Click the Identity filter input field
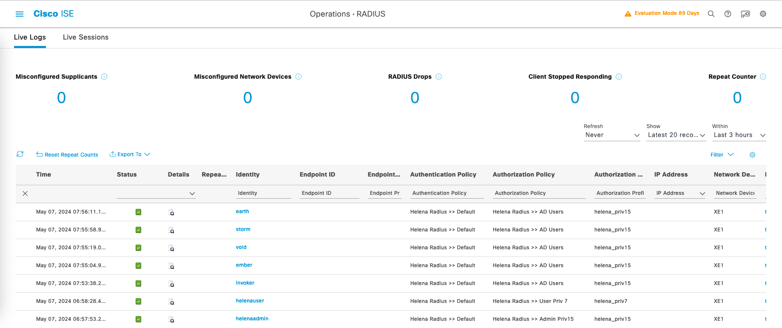The height and width of the screenshot is (328, 782). [263, 193]
